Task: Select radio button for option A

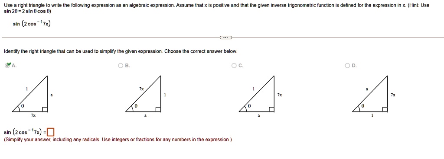Action: [7, 66]
